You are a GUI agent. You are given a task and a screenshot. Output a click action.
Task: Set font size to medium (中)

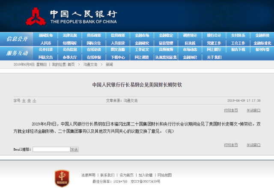click(x=29, y=101)
